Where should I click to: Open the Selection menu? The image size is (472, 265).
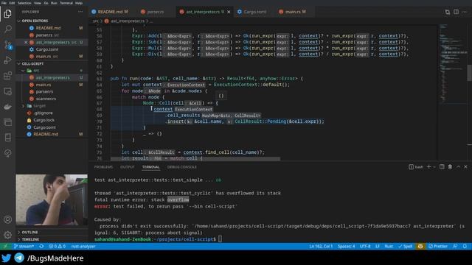tap(24, 3)
